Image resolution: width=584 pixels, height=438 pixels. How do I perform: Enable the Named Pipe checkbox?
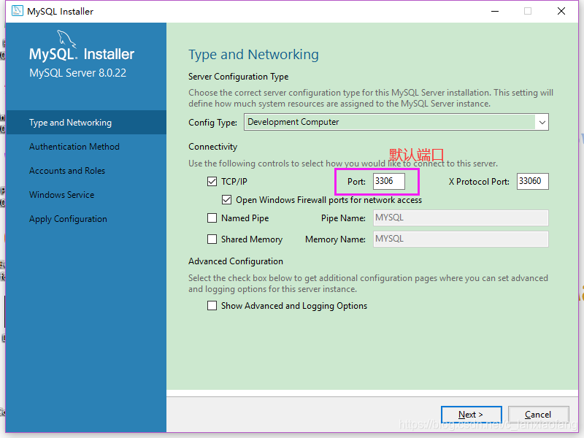[212, 218]
